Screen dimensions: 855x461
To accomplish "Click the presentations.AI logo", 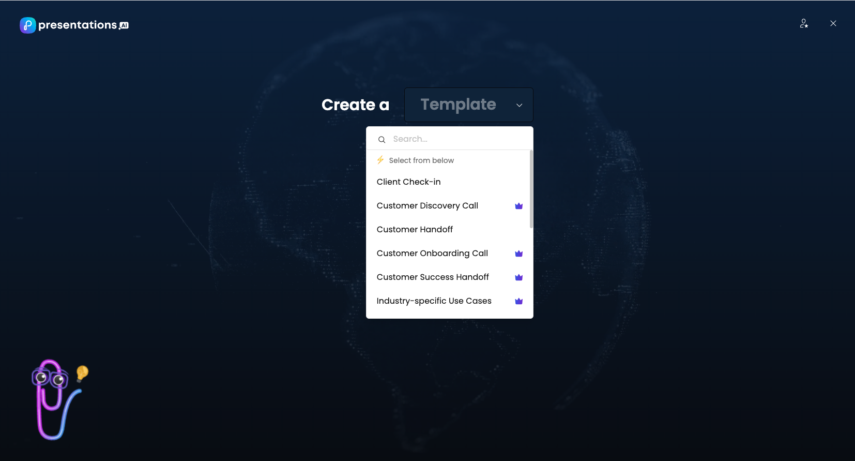I will coord(74,25).
